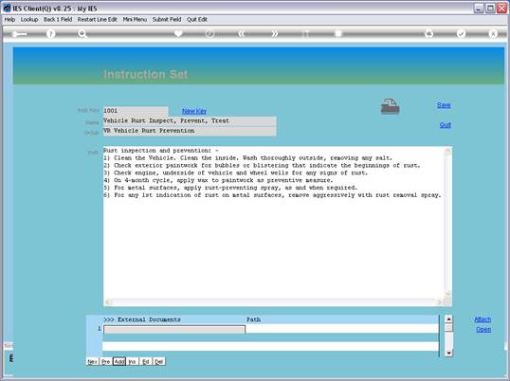Click the round X cancel icon in the toolbar
This screenshot has width=510, height=381.
(493, 33)
